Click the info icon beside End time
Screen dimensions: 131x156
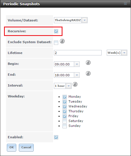coord(88,73)
